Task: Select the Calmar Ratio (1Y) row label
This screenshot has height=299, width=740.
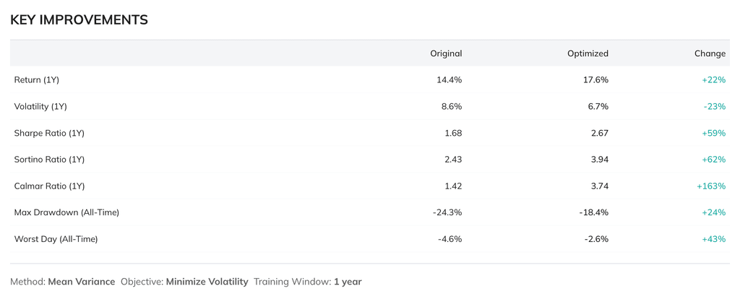Action: (x=49, y=186)
